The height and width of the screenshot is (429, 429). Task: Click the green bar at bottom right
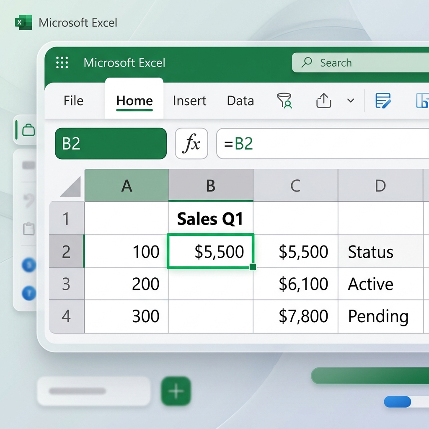click(370, 376)
